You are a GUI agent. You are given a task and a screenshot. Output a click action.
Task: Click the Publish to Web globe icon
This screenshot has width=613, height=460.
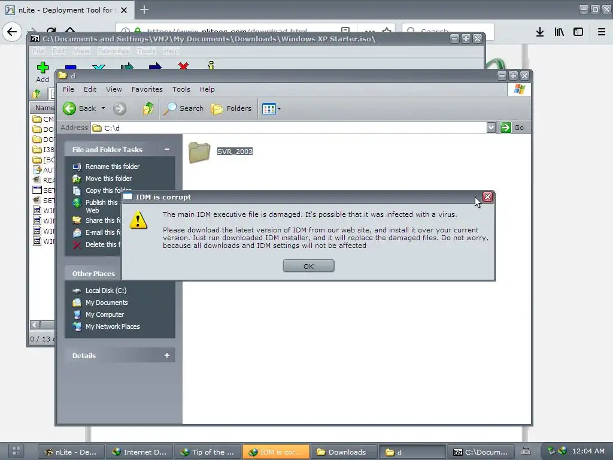click(77, 204)
